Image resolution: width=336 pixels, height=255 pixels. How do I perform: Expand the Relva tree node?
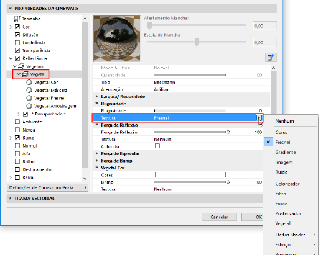tap(11, 177)
